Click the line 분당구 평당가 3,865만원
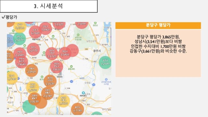This screenshot has height=117, width=208. (x=158, y=37)
